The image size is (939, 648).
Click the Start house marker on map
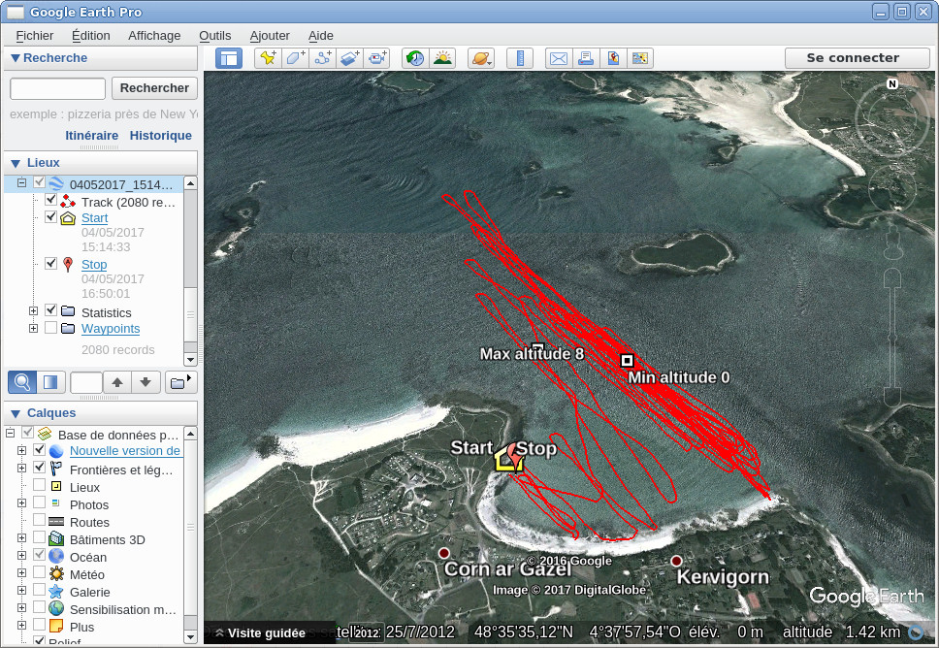(508, 460)
